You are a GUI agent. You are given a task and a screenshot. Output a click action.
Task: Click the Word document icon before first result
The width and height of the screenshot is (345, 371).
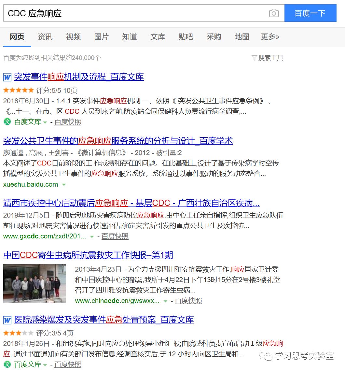click(7, 77)
